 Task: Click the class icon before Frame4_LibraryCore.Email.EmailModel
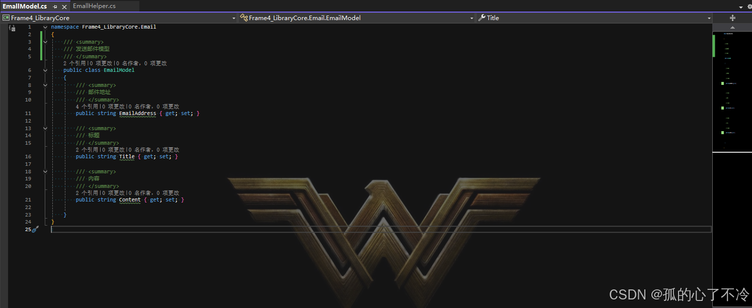(x=244, y=18)
